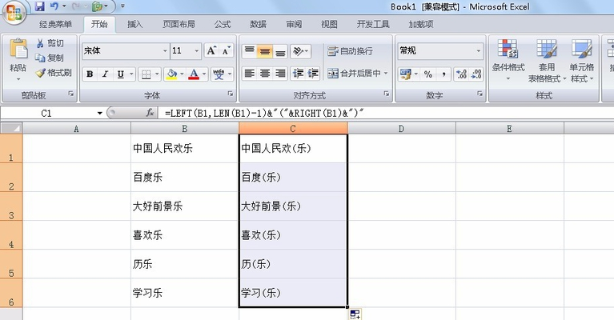This screenshot has width=614, height=320.
Task: Increase font size with large A
Action: click(211, 51)
